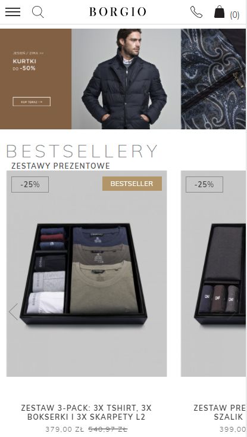This screenshot has width=247, height=437.
Task: Open the scarf and socks set image
Action: tap(213, 274)
